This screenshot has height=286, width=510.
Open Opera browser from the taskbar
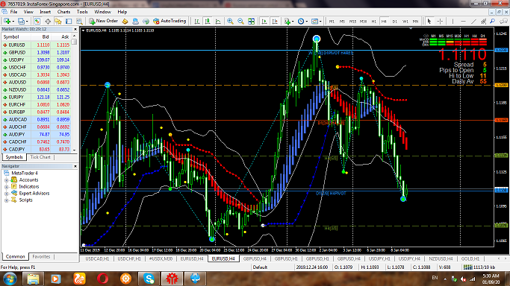103,279
